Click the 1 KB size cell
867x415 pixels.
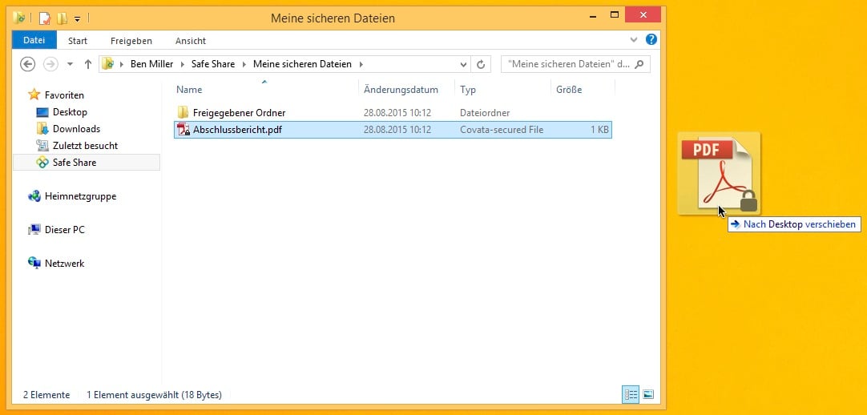pos(599,130)
